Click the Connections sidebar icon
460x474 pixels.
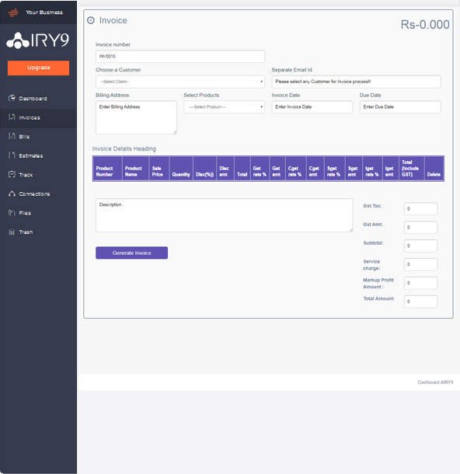(x=12, y=193)
